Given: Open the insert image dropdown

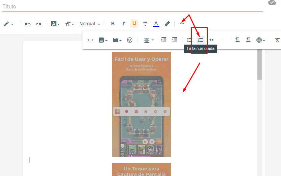Looking at the screenshot, I should [103, 40].
